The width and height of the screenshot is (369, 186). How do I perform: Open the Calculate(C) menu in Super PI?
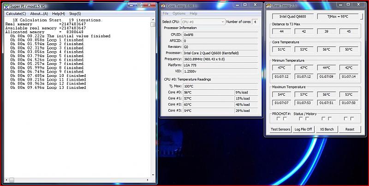pyautogui.click(x=16, y=14)
